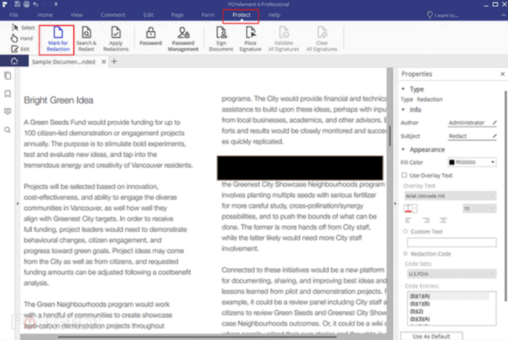This screenshot has height=340, width=508.
Task: Collapse the Appearance section
Action: point(403,150)
